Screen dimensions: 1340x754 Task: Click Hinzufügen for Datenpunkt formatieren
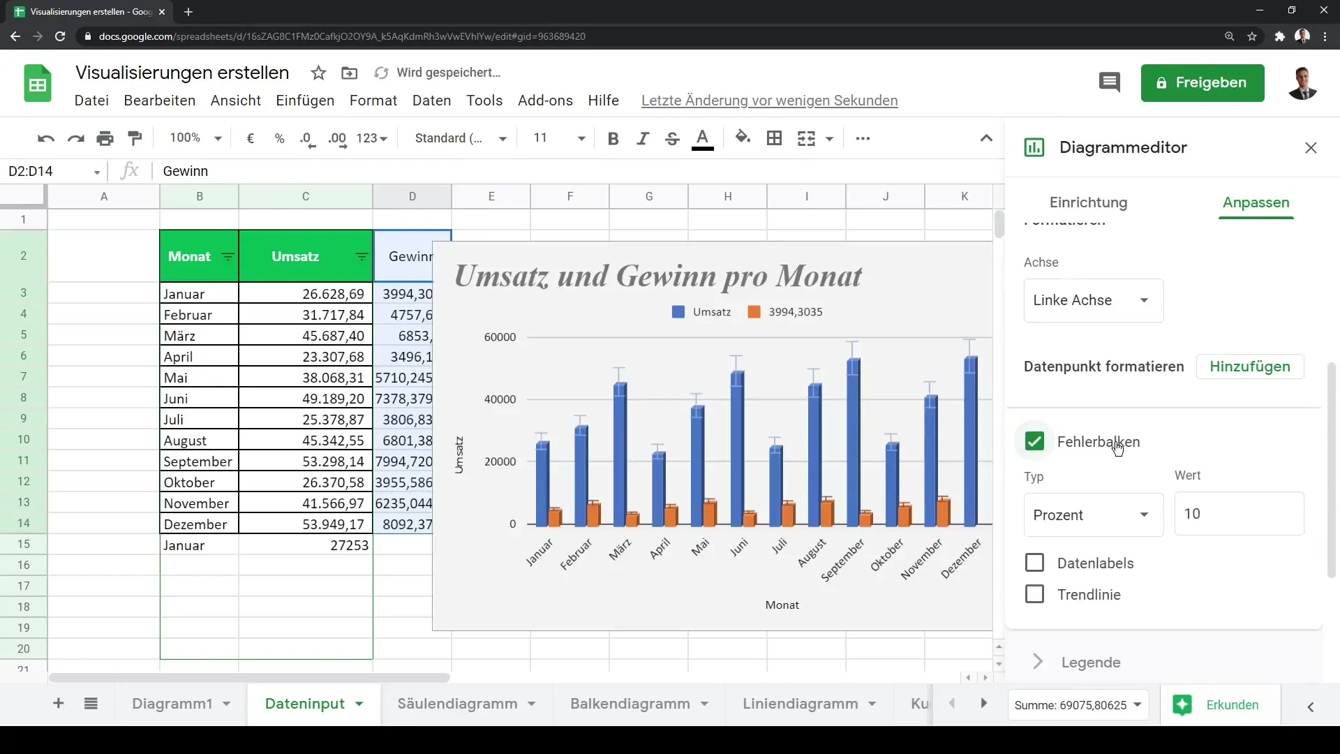pyautogui.click(x=1249, y=367)
